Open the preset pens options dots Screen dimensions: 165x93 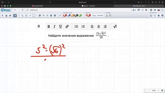tap(83, 16)
